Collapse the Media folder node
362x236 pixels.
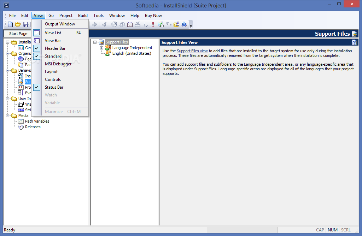pos(8,116)
